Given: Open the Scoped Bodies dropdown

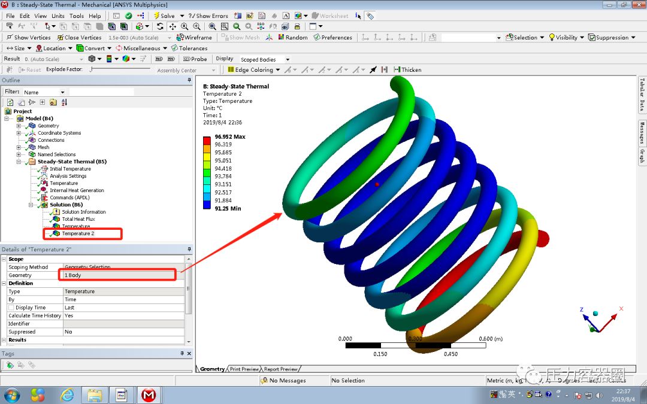Looking at the screenshot, I should [264, 59].
